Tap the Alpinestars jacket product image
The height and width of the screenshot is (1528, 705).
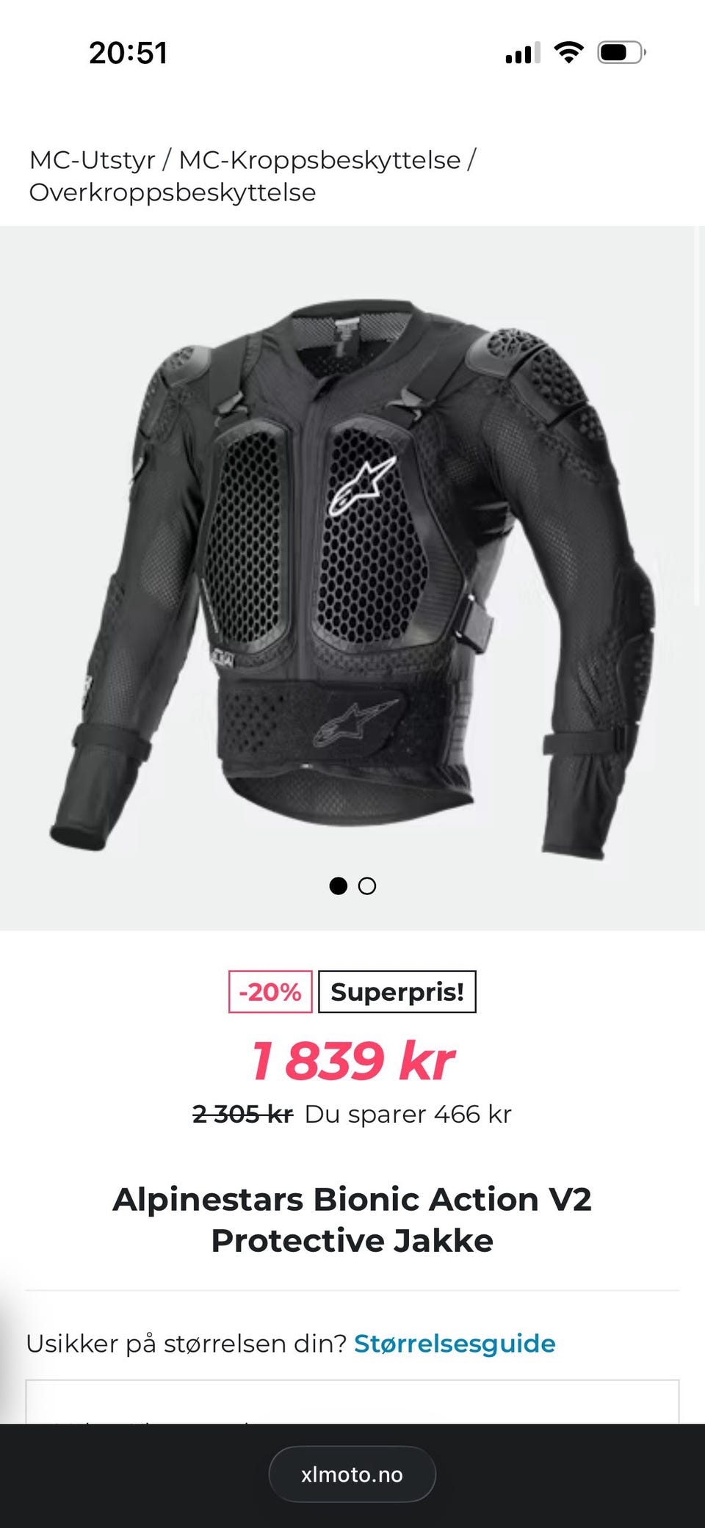pos(352,579)
